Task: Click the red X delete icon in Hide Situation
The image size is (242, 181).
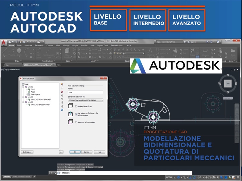Action: pyautogui.click(x=62, y=92)
